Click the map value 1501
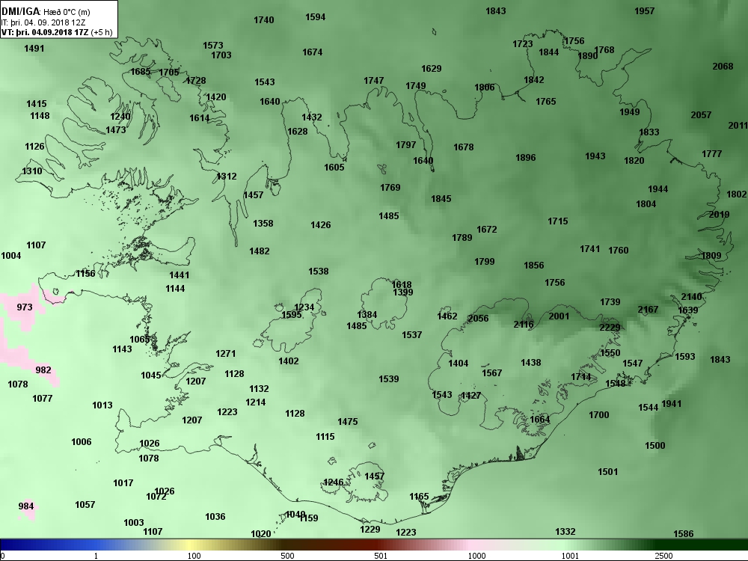The width and height of the screenshot is (748, 561). [x=607, y=471]
